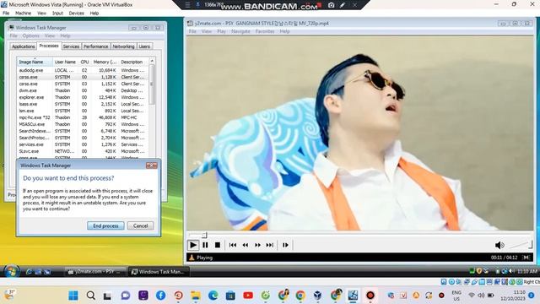Stop the video playback
The height and width of the screenshot is (304, 540).
[218, 245]
